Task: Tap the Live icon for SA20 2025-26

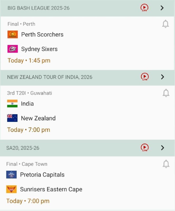Action: (145, 147)
